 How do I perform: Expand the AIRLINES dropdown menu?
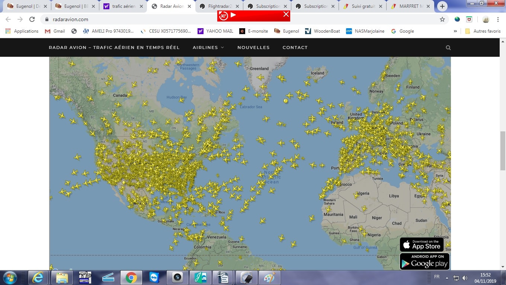(x=208, y=47)
